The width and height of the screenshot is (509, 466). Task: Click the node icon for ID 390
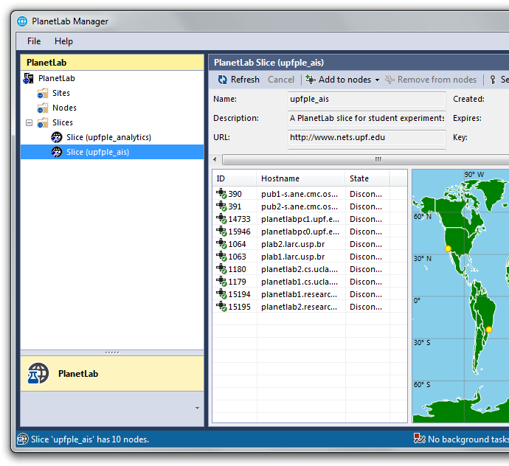221,193
